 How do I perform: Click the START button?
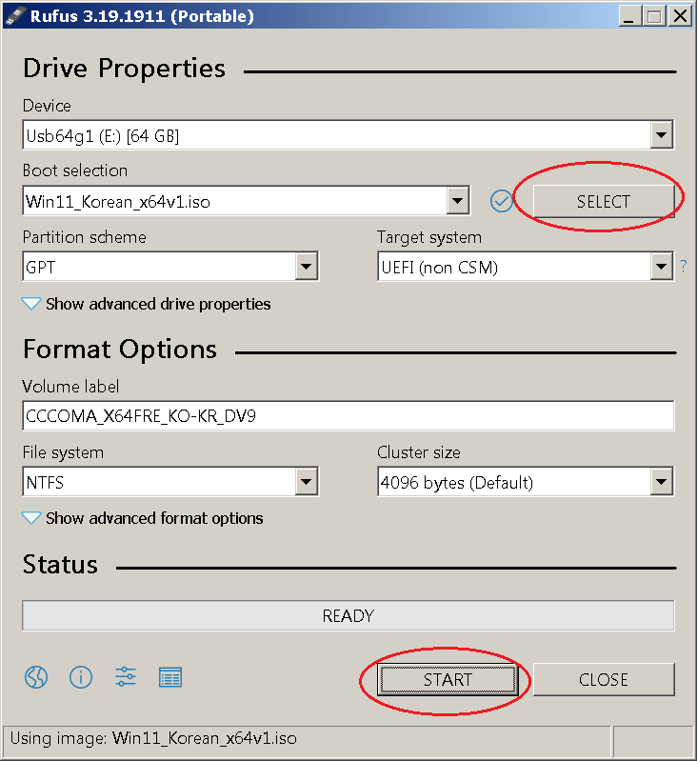pos(448,679)
